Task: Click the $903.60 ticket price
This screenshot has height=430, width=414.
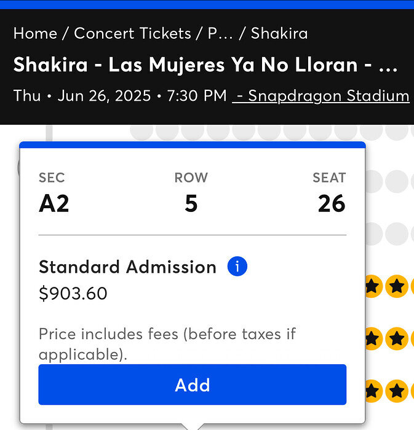Action: 73,294
